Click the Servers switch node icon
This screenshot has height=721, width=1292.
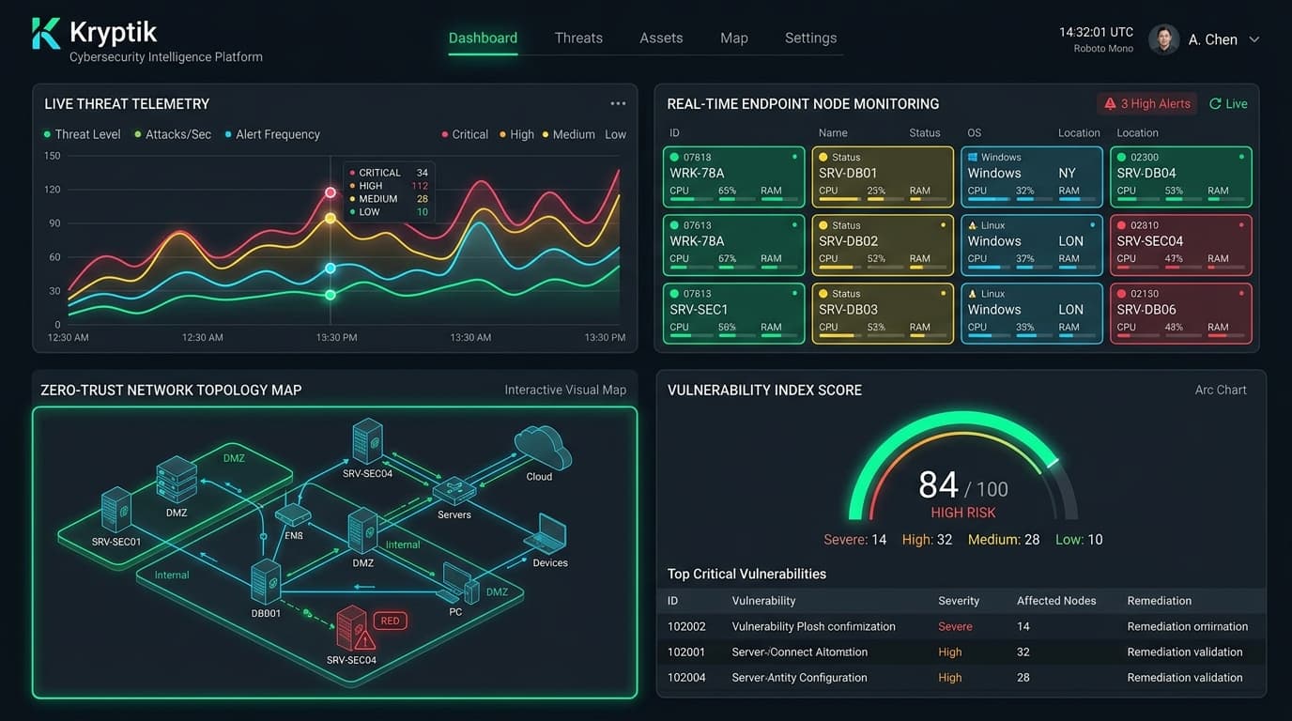coord(454,490)
